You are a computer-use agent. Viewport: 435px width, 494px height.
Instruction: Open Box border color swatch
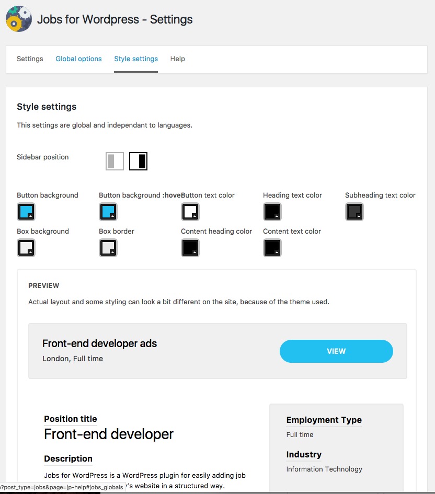coord(108,248)
